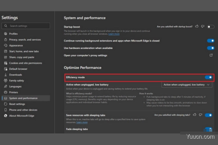Click the Default browser icon
Screen dimensions: 218x145
click(x=6, y=69)
